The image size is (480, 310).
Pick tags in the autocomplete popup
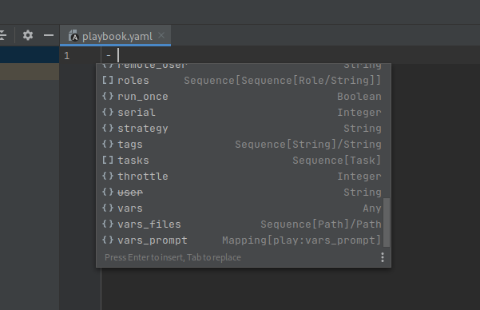point(244,145)
